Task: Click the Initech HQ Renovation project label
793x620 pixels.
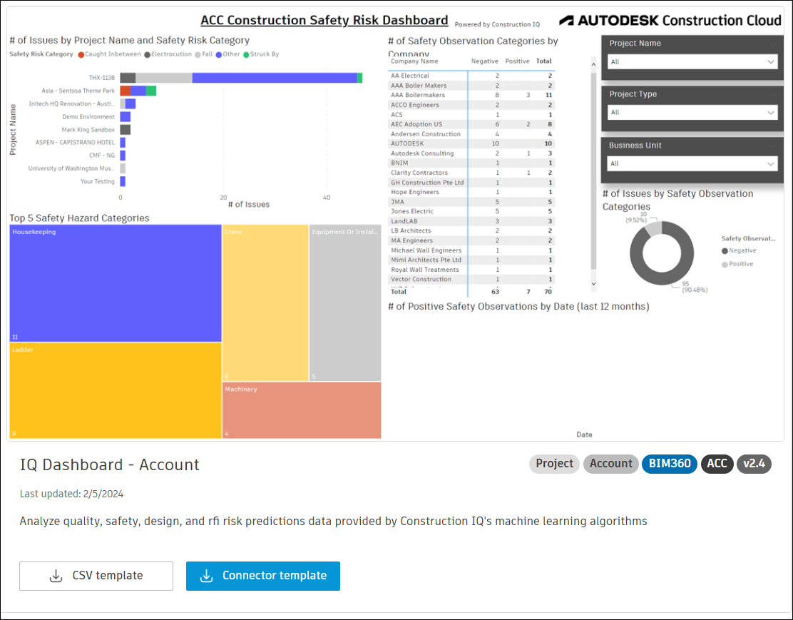Action: point(72,103)
